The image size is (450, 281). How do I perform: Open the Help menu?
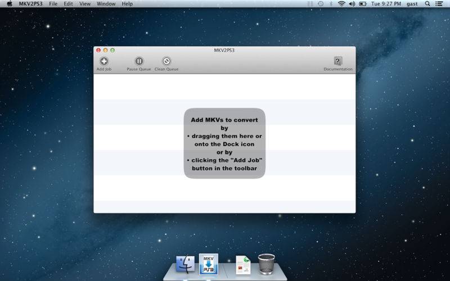click(x=127, y=4)
